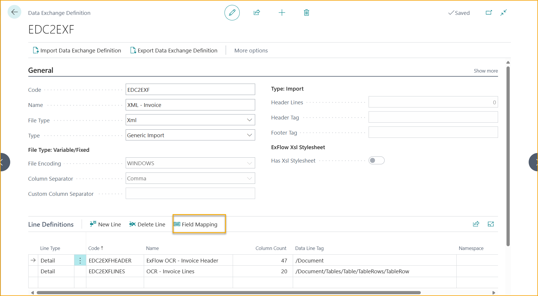Click the Name input field
The width and height of the screenshot is (538, 296).
(190, 105)
